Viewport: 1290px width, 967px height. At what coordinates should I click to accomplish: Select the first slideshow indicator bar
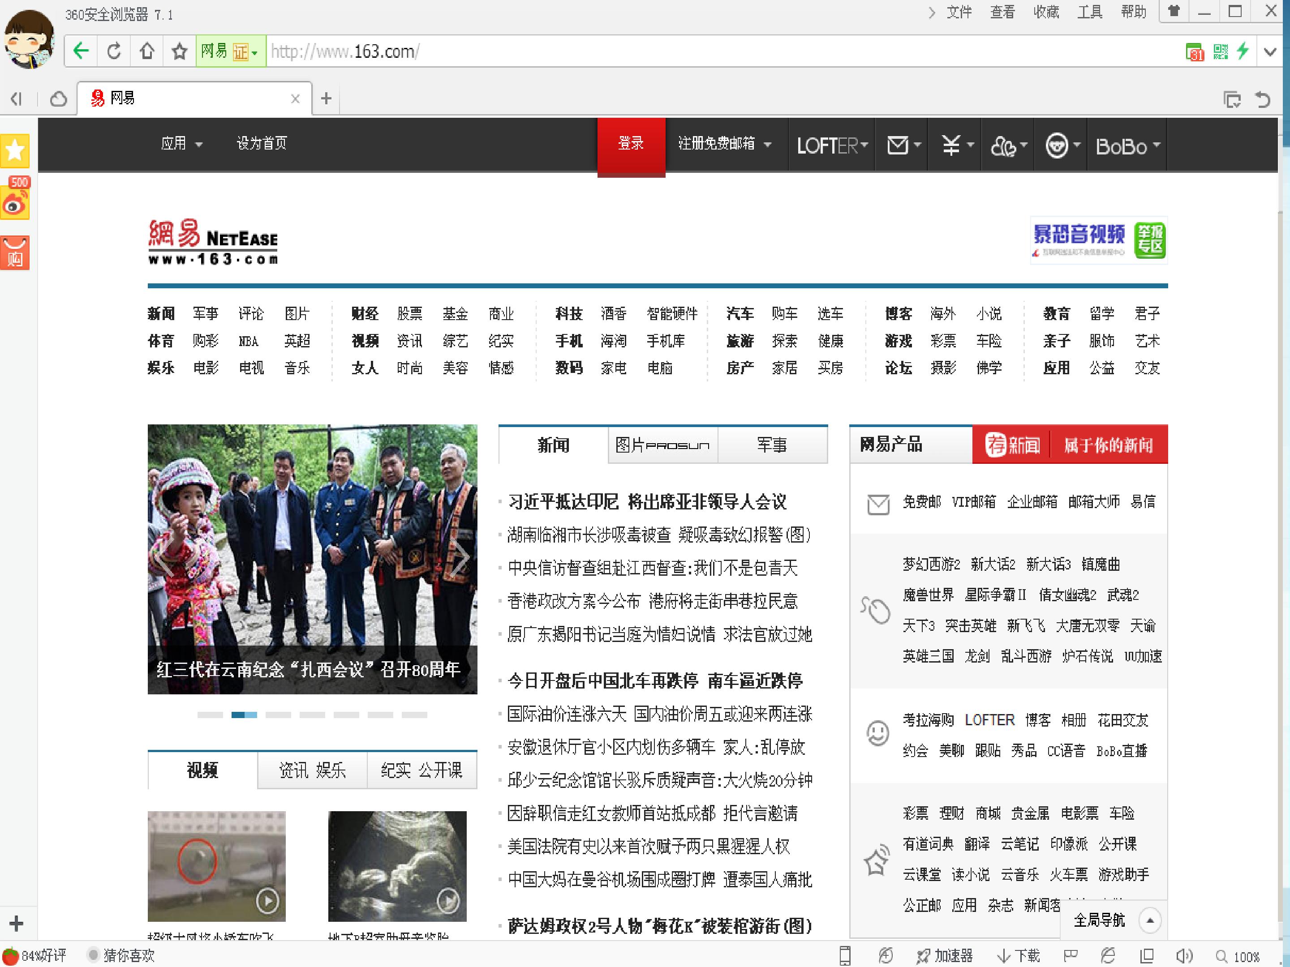(x=210, y=715)
